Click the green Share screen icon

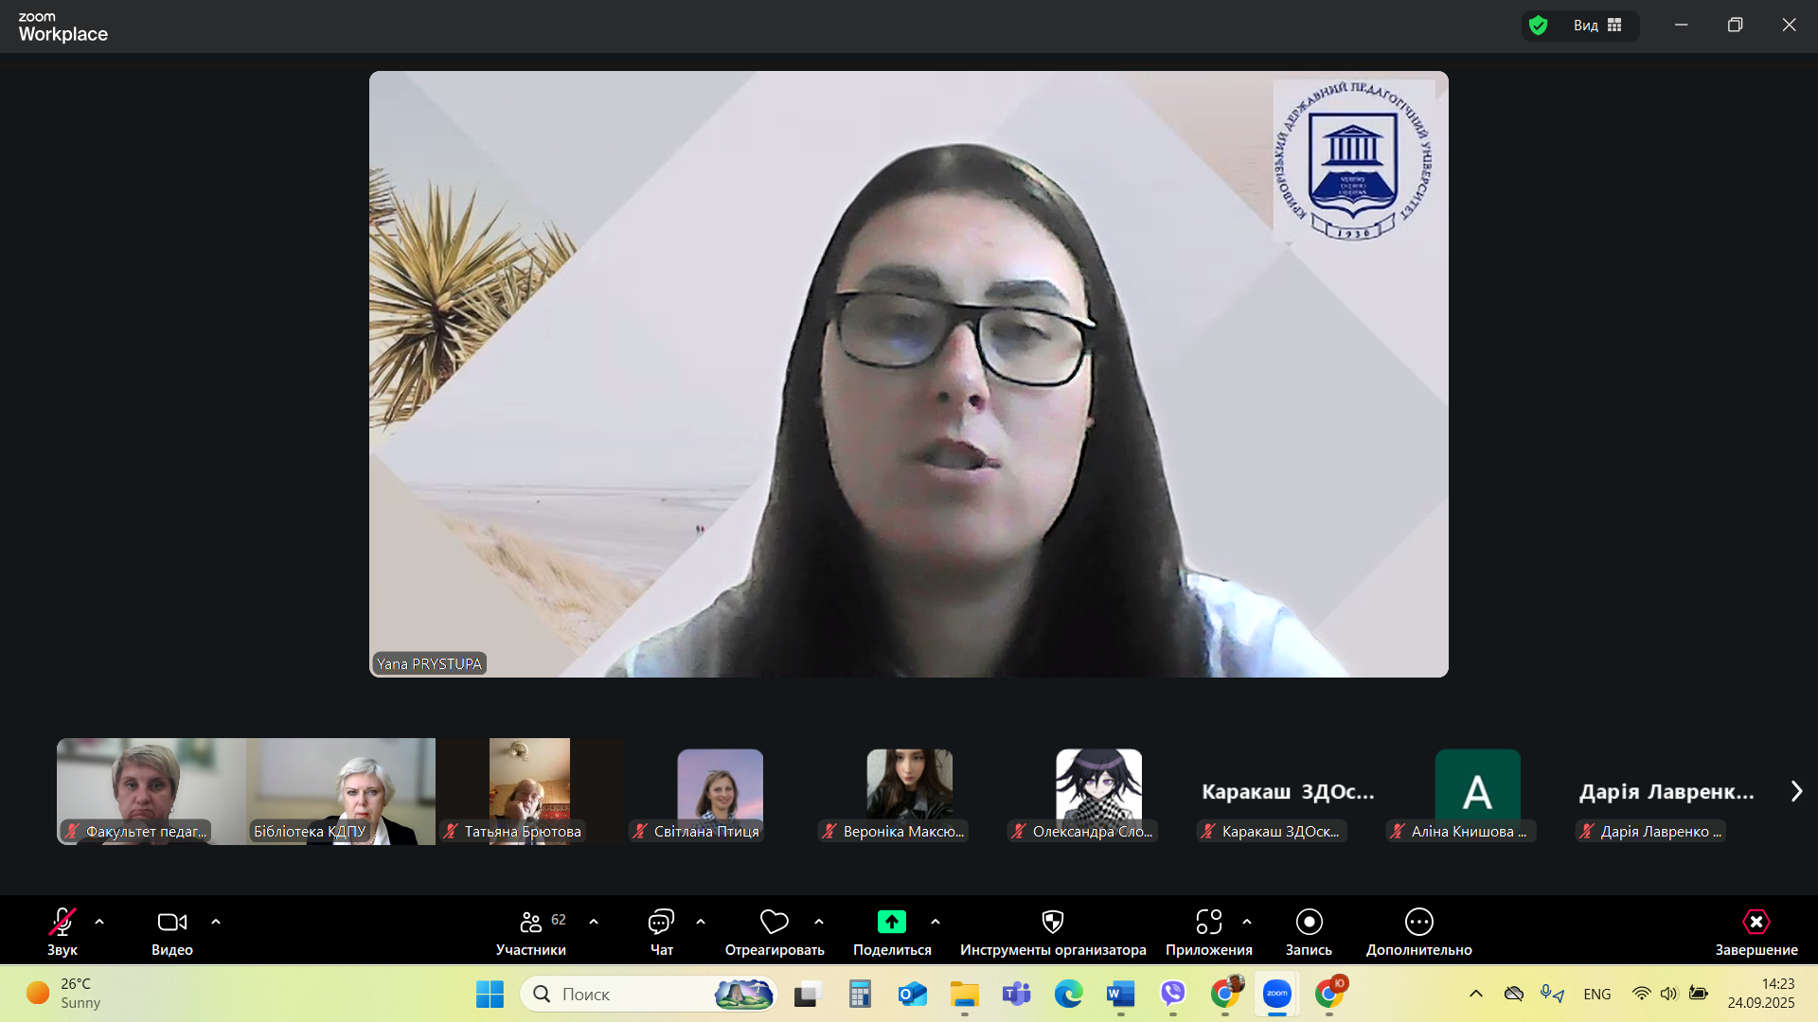tap(891, 922)
